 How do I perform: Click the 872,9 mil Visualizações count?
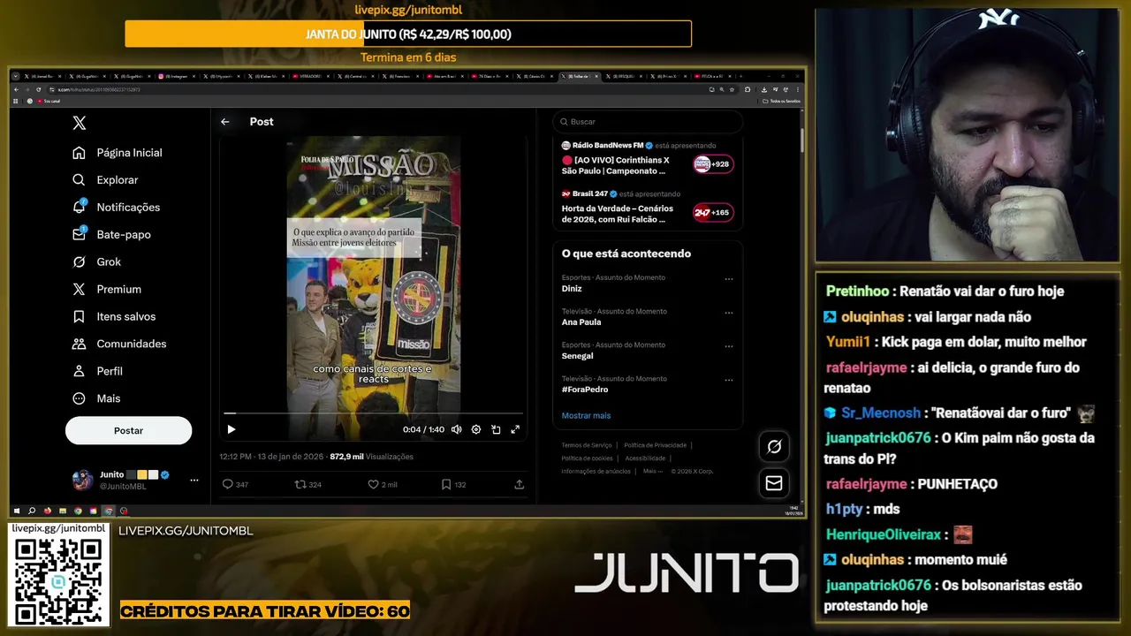pos(371,458)
